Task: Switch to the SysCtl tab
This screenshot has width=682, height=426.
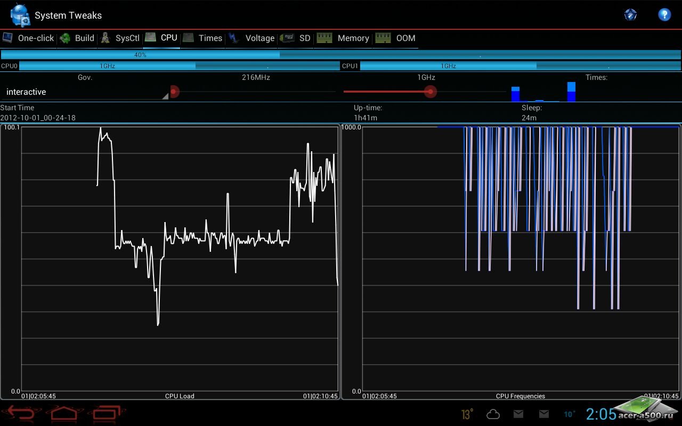Action: coord(121,38)
